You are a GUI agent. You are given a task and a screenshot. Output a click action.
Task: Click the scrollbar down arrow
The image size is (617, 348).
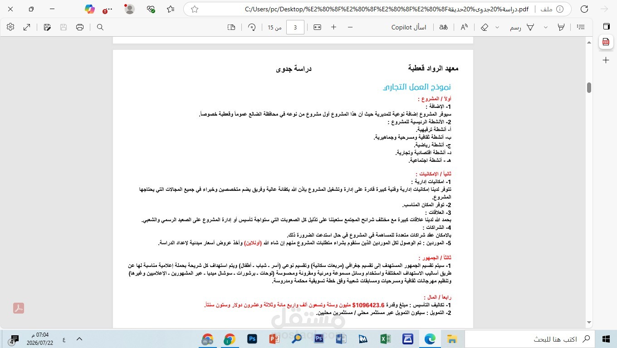pos(589,323)
